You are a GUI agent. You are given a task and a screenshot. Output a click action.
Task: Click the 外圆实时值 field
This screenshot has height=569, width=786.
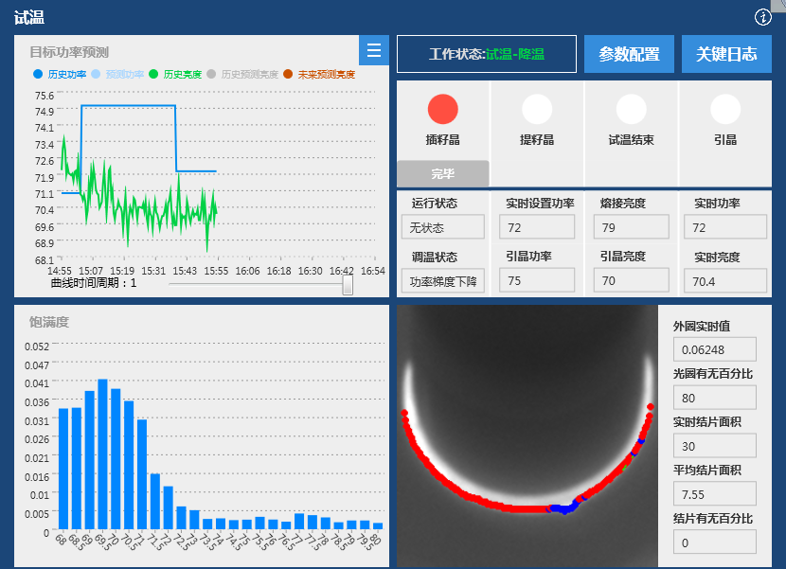(x=714, y=349)
